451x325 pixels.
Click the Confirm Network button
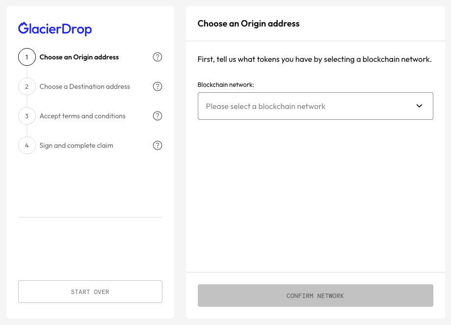coord(315,296)
